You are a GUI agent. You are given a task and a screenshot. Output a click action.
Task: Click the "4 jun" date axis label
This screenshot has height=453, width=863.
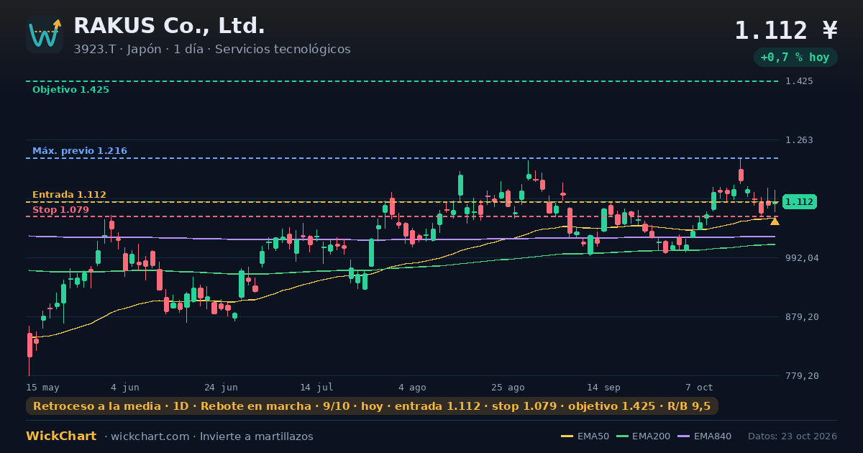(x=125, y=387)
